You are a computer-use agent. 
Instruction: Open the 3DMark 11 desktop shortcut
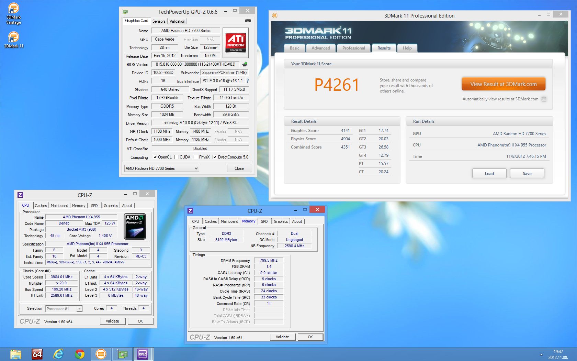14,40
